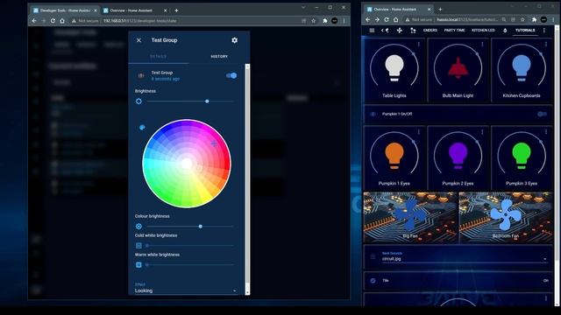Reload the page in right browser
This screenshot has height=315, width=561.
387,19
